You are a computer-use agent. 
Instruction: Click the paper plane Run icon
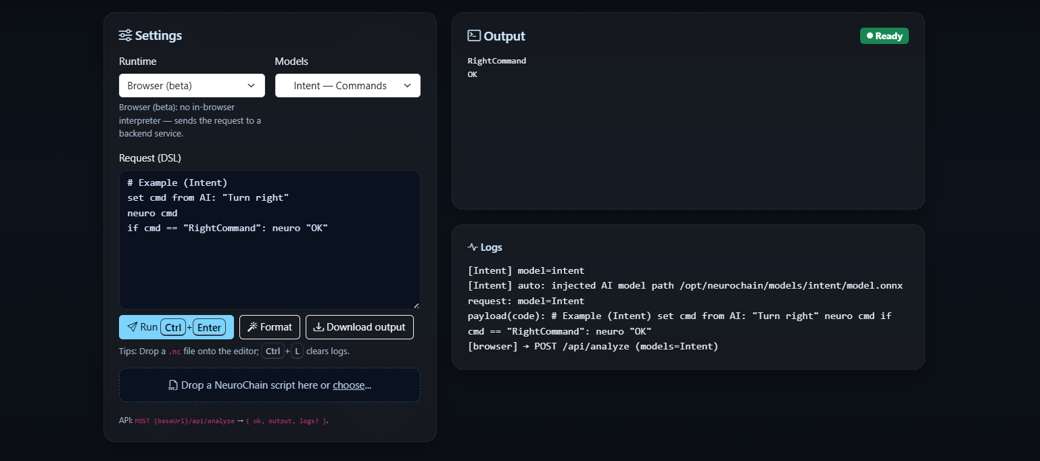[x=133, y=327]
